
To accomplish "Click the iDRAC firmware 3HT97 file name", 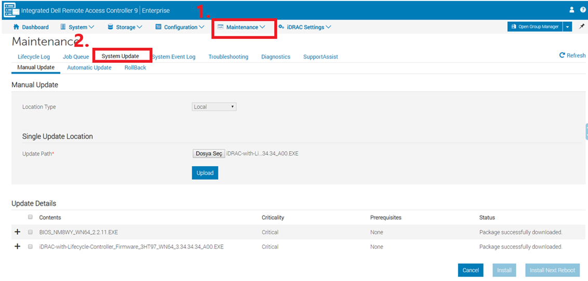I will pyautogui.click(x=131, y=247).
